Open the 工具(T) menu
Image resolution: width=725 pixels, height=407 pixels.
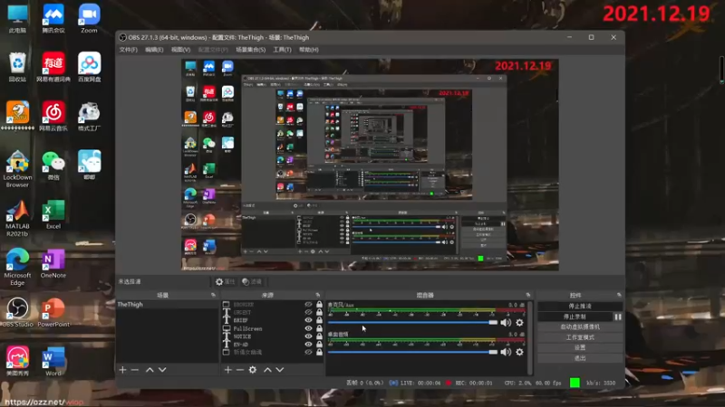(282, 50)
